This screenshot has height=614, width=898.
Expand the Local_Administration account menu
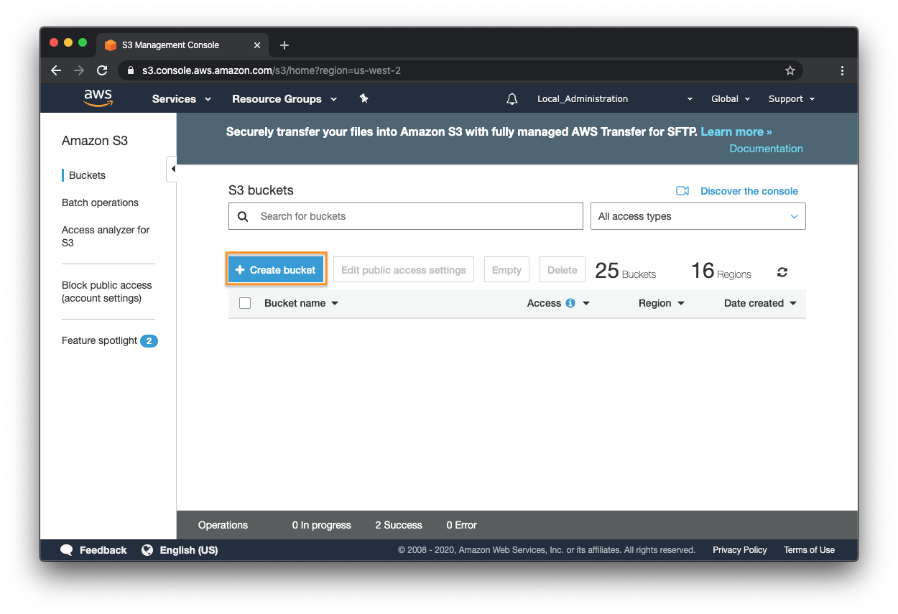point(615,99)
